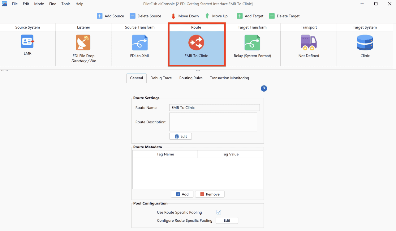This screenshot has height=231, width=396.
Task: Select the EMR To Clinic route icon
Action: (196, 43)
